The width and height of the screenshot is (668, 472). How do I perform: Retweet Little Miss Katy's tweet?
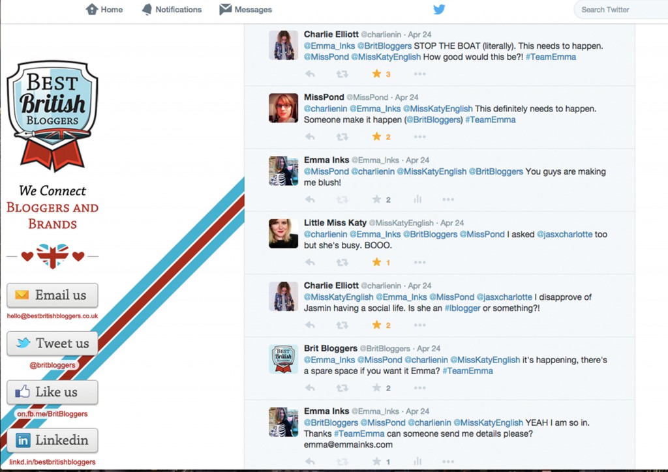pos(342,262)
